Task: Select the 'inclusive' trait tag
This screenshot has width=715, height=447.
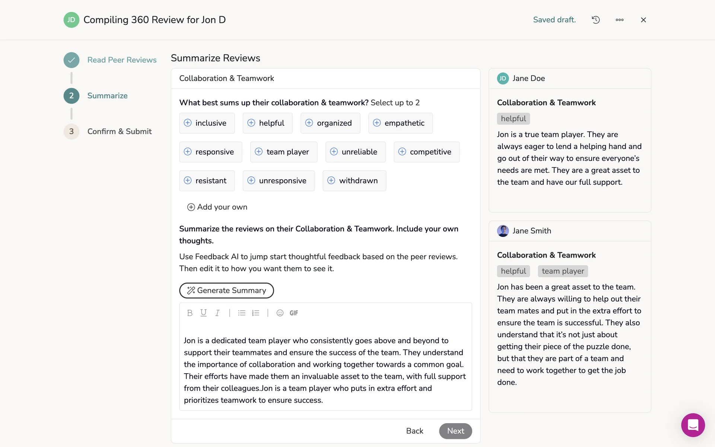Action: 207,123
